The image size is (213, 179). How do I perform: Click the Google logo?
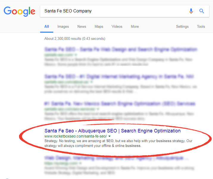19,11
